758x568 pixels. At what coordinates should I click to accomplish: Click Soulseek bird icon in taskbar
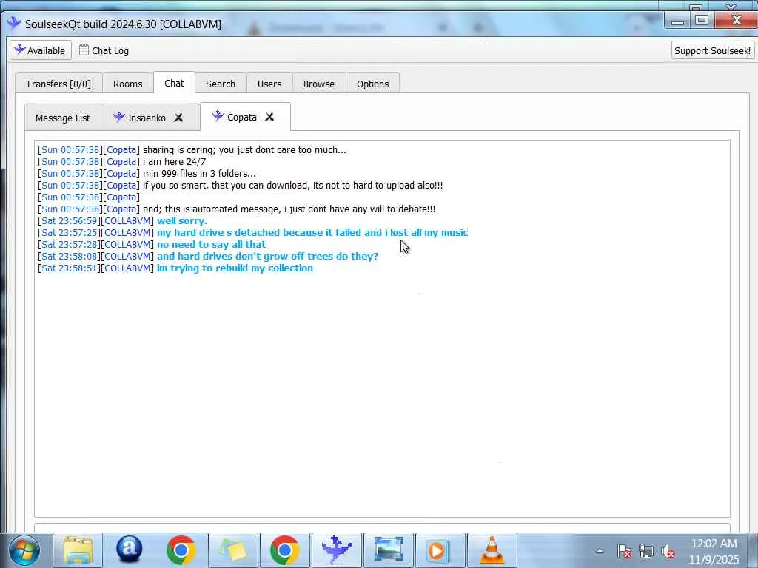337,550
